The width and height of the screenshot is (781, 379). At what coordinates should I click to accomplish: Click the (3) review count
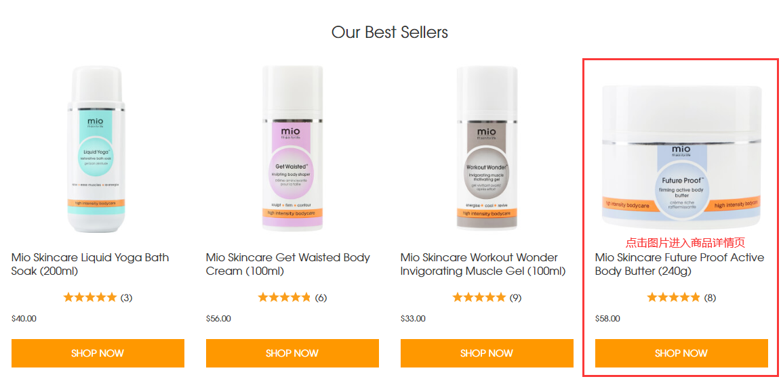click(127, 298)
